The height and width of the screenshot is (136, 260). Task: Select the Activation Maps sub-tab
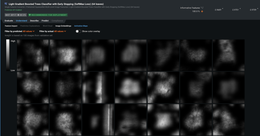coord(81,26)
